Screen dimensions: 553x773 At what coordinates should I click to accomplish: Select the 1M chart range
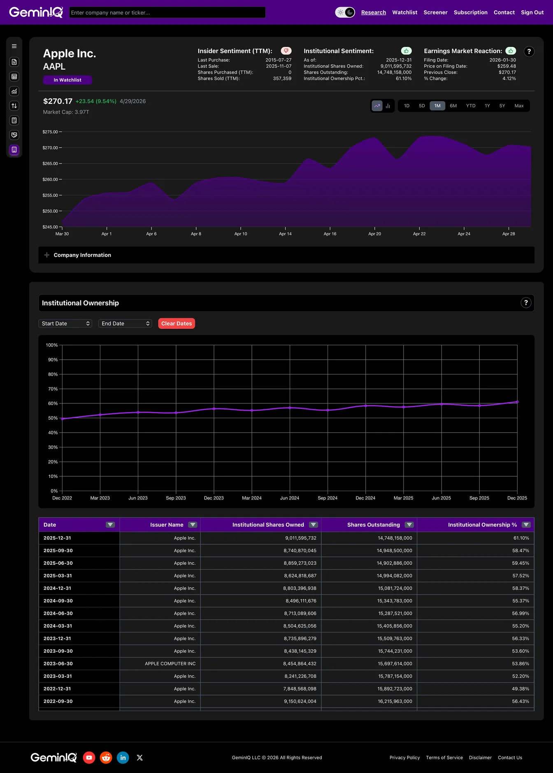pos(437,106)
